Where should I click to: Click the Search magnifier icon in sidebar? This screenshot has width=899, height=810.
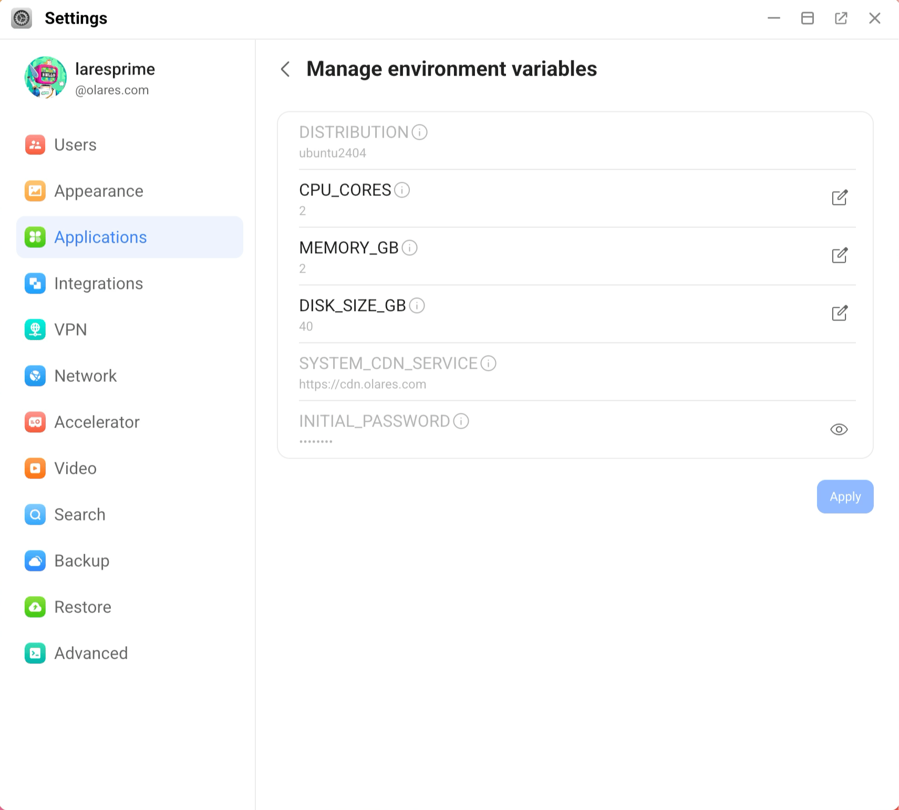(35, 514)
